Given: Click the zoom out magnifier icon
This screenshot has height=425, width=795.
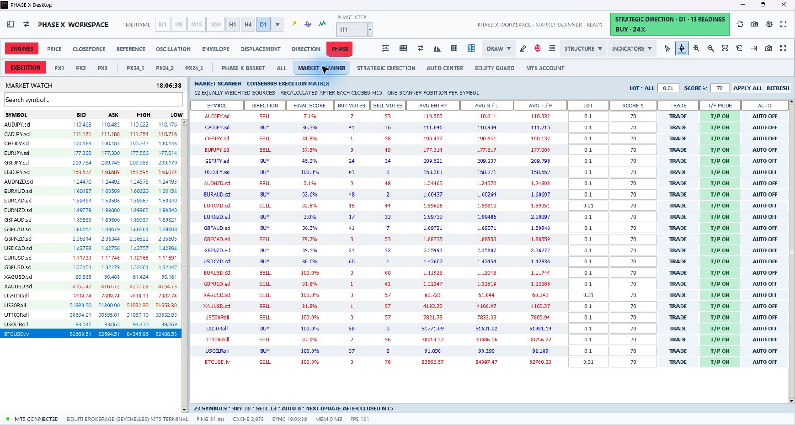Looking at the screenshot, I should coord(710,48).
